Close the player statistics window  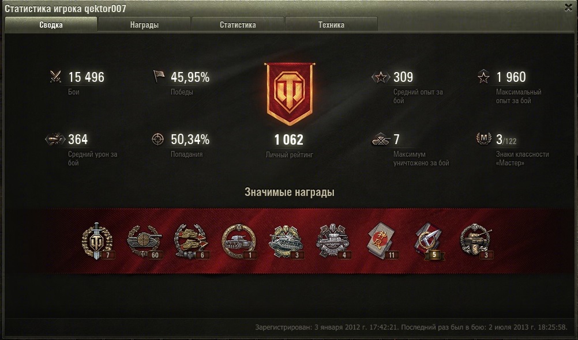tap(568, 7)
